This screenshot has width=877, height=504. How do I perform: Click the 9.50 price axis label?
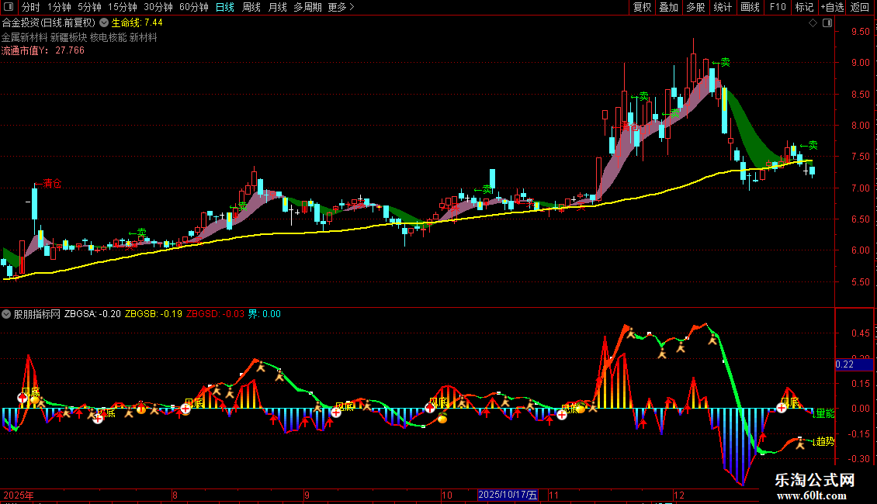[860, 32]
